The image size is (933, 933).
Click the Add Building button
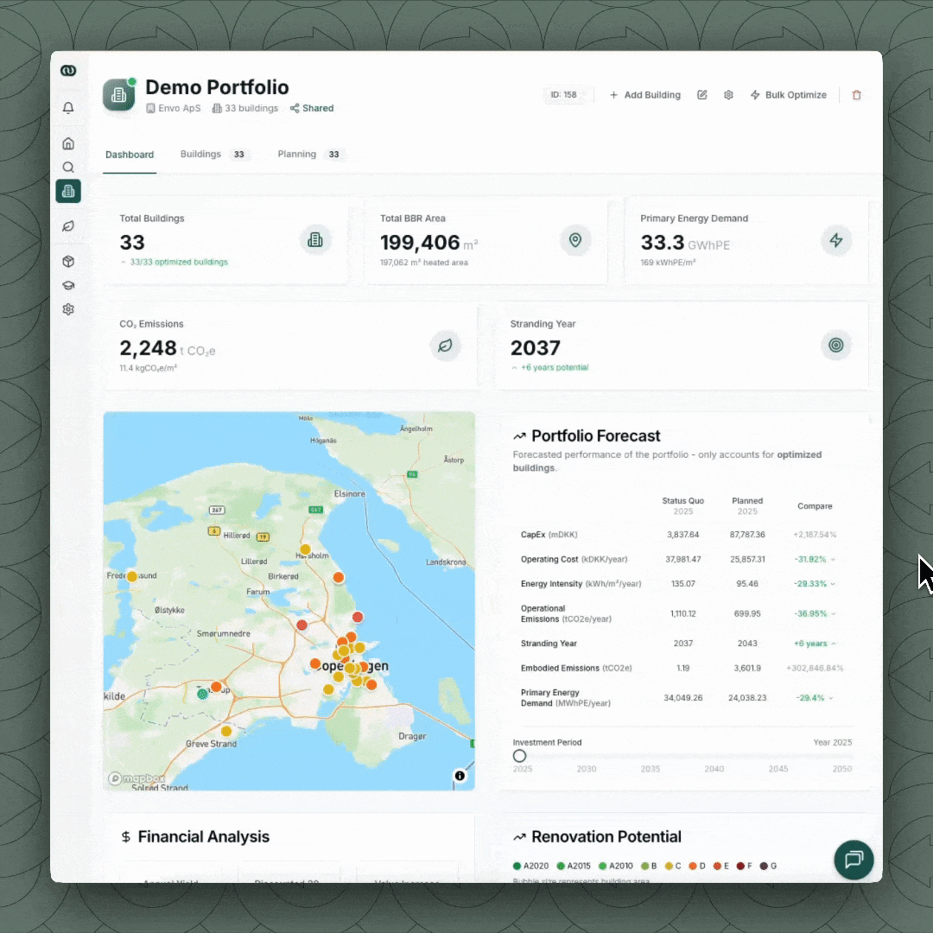[x=645, y=95]
